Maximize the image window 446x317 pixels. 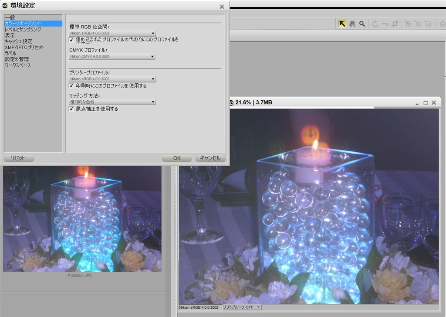[426, 103]
